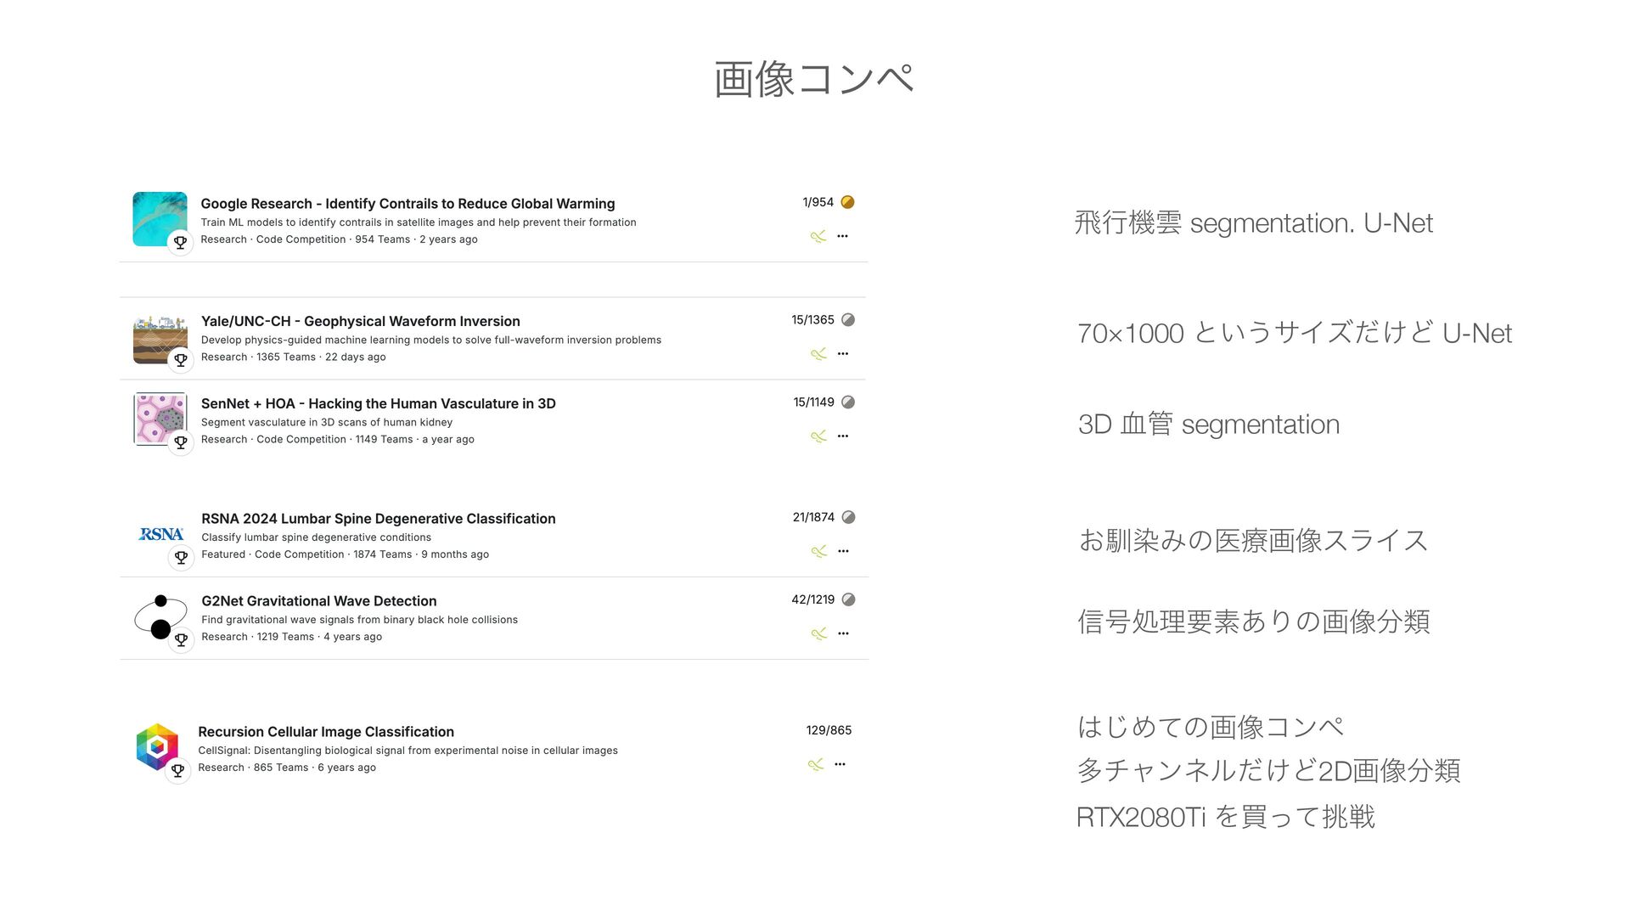Click description 'Train ML models to identify contrails'
The height and width of the screenshot is (917, 1630).
tap(419, 222)
